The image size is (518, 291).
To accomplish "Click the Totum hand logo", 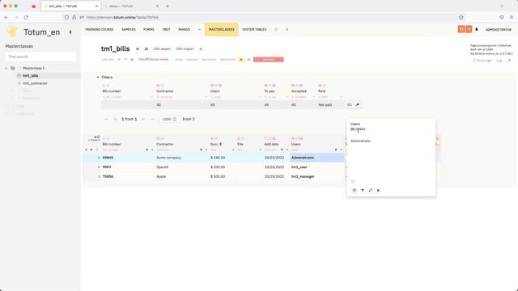I will click(x=12, y=32).
